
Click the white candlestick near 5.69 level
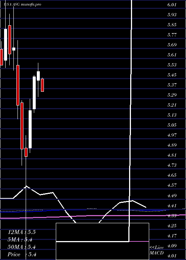click(x=14, y=49)
